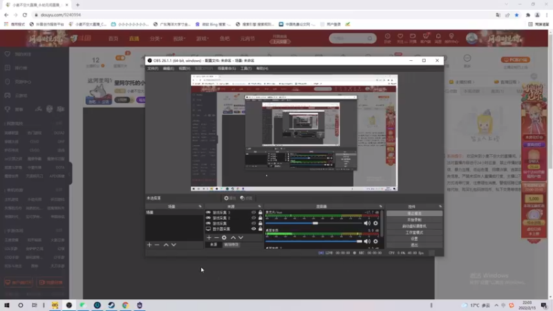
Task: Remove the selected source with minus icon
Action: 216,238
